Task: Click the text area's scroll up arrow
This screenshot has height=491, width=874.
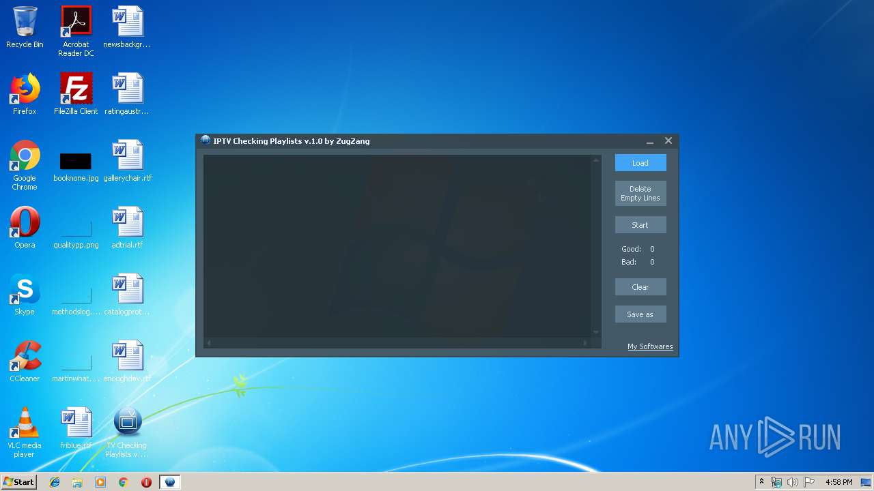Action: (596, 160)
